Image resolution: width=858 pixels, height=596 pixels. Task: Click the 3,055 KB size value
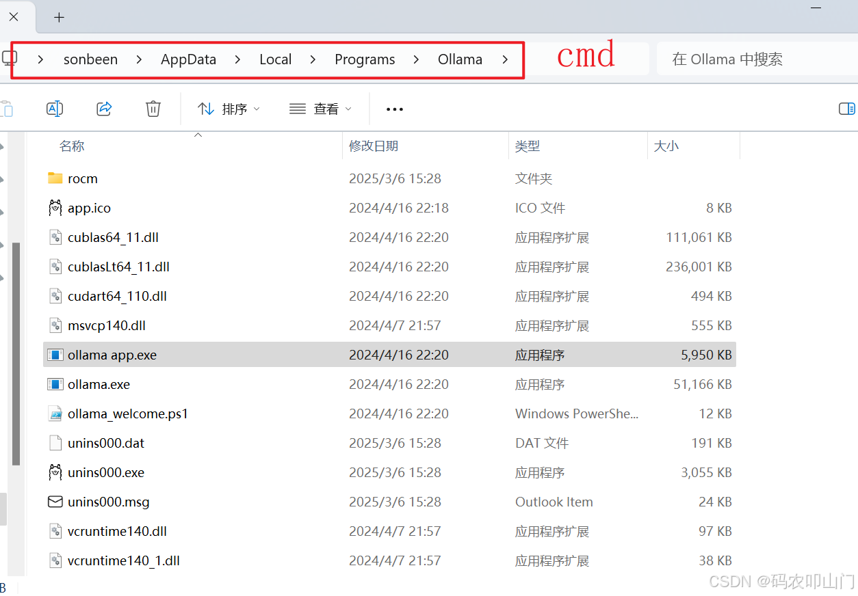click(x=706, y=472)
